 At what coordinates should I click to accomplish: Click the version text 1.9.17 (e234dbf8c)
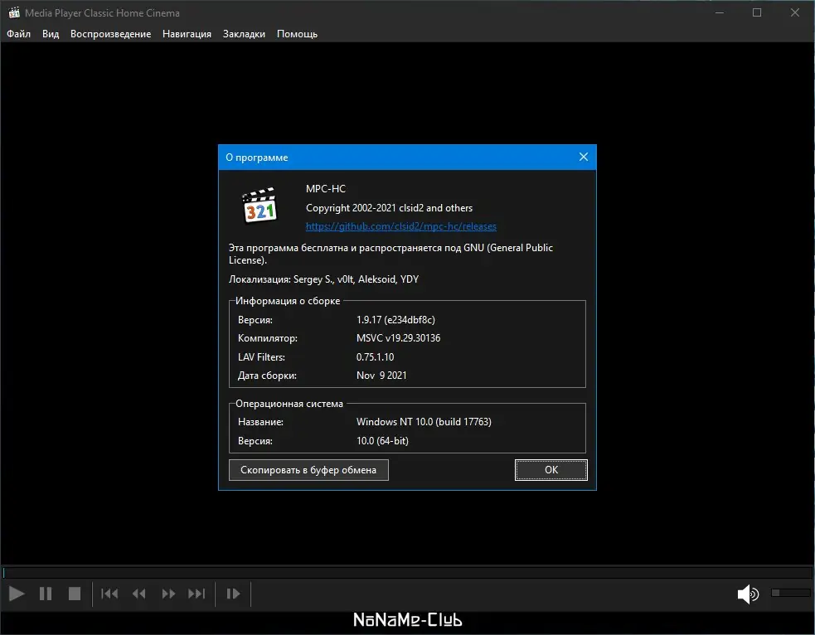pyautogui.click(x=395, y=320)
